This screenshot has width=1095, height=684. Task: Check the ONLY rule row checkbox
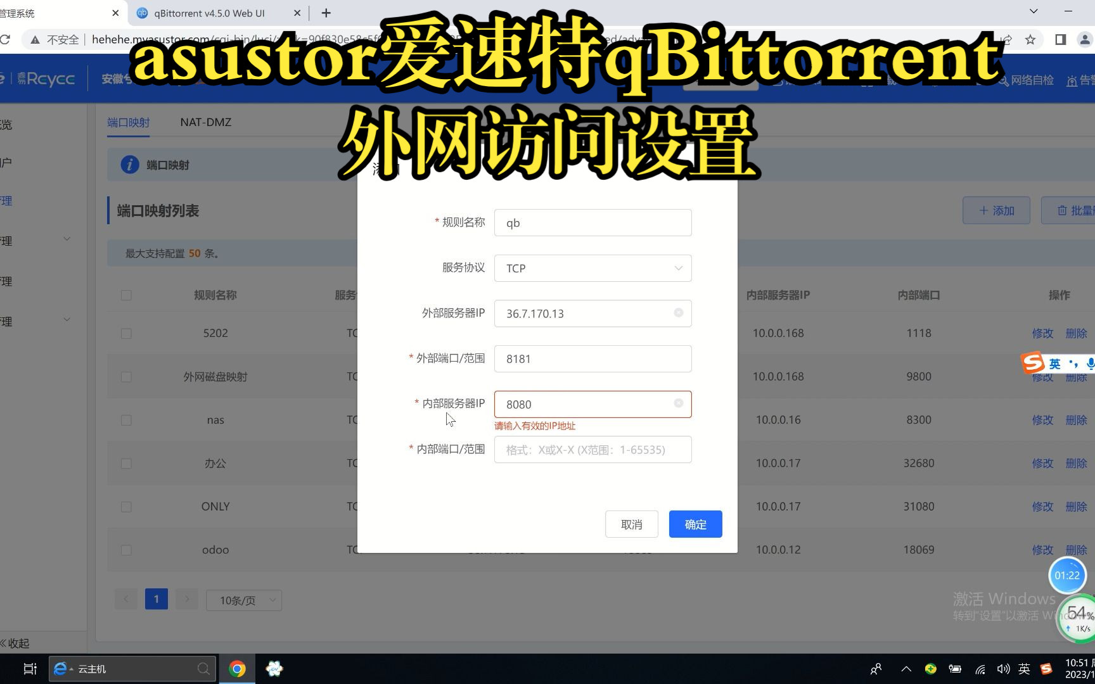click(126, 507)
